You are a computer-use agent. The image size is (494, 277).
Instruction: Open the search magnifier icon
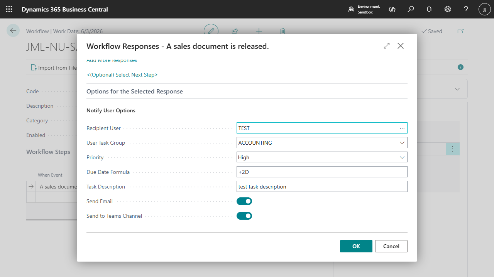coord(410,9)
